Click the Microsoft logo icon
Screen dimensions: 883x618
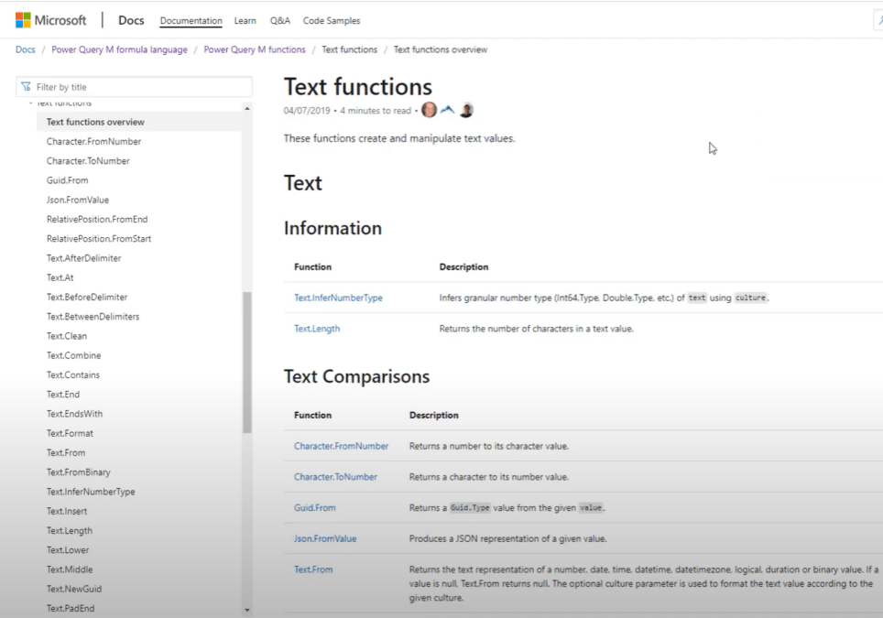23,20
